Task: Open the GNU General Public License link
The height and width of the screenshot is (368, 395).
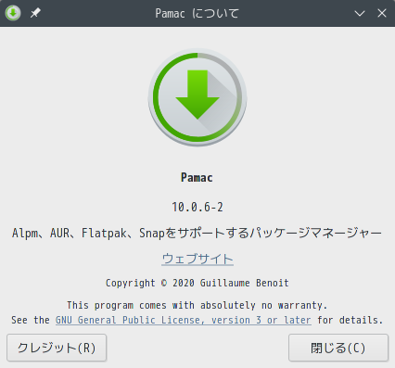Action: click(184, 320)
